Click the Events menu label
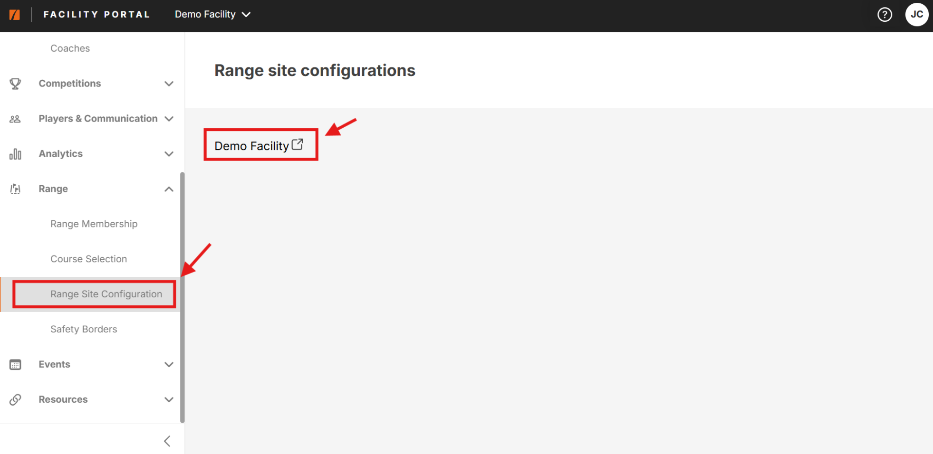 click(x=55, y=365)
